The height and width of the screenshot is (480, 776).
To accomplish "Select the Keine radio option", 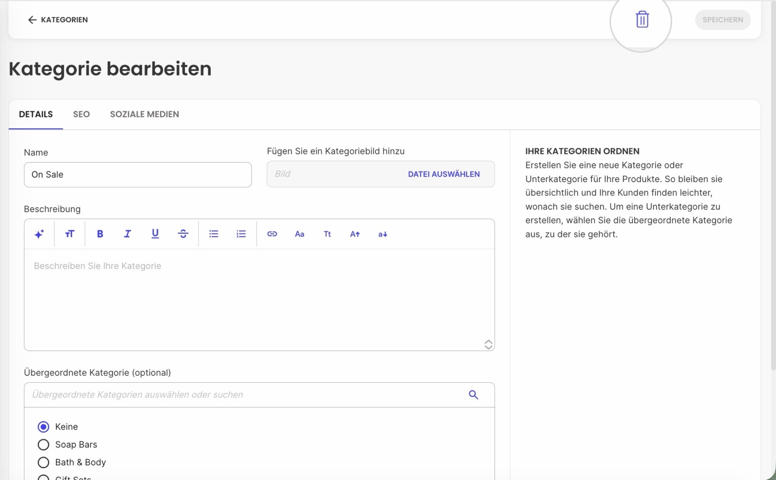I will point(43,427).
